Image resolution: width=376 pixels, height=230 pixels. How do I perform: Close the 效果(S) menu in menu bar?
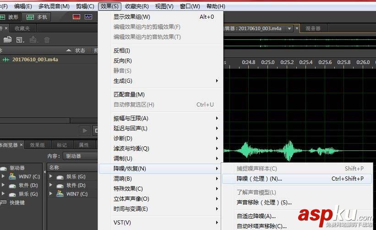[x=109, y=6]
